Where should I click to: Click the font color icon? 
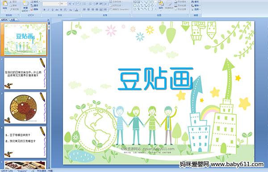[x=76, y=10]
